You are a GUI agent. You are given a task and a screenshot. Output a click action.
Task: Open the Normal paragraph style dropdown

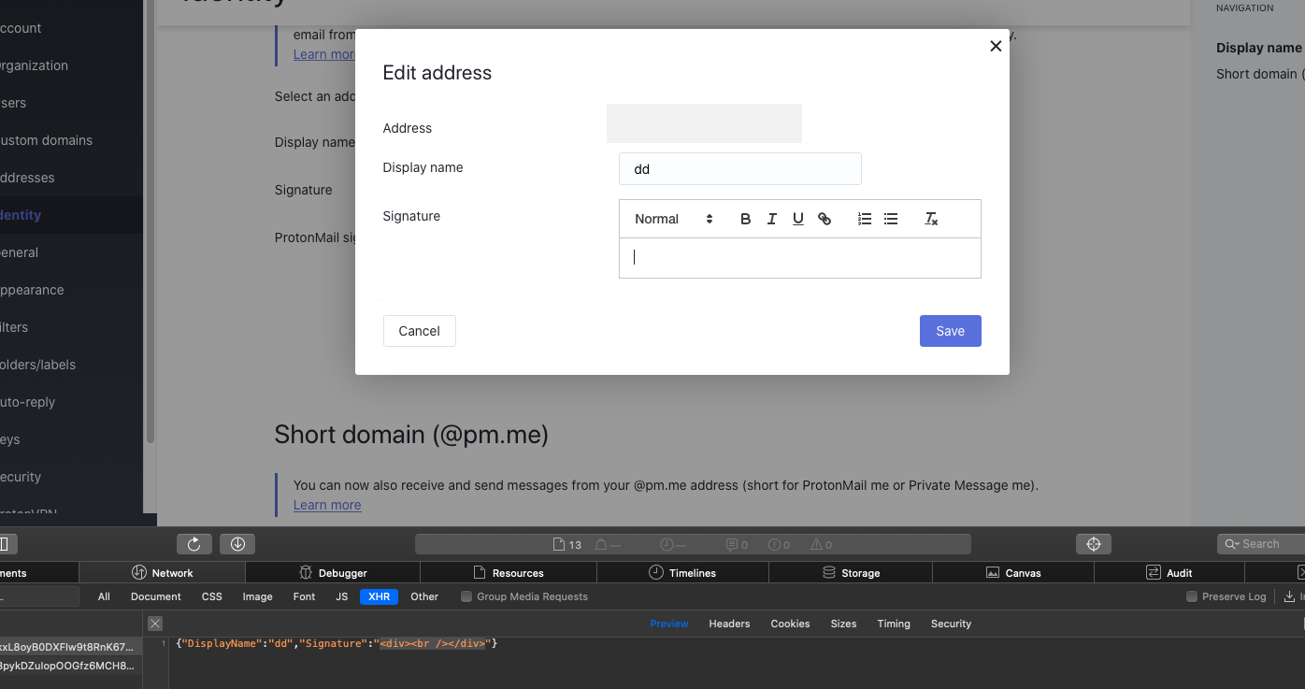tap(669, 218)
